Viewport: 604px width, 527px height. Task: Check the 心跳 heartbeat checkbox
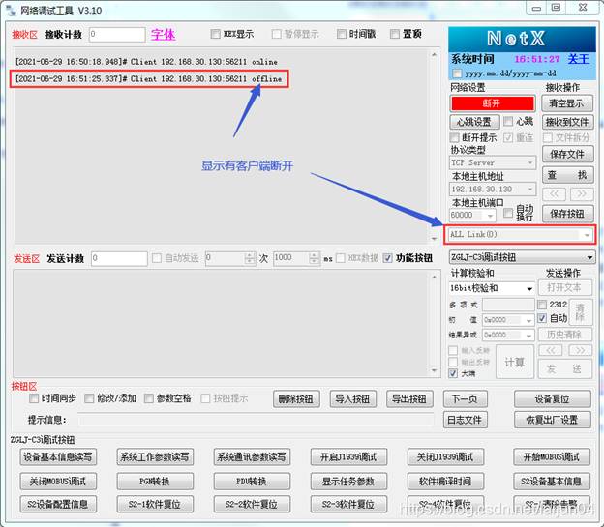(508, 122)
